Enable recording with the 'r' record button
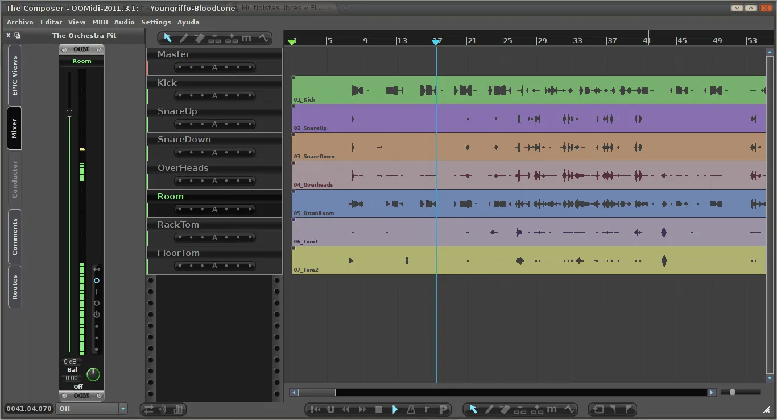 (426, 409)
